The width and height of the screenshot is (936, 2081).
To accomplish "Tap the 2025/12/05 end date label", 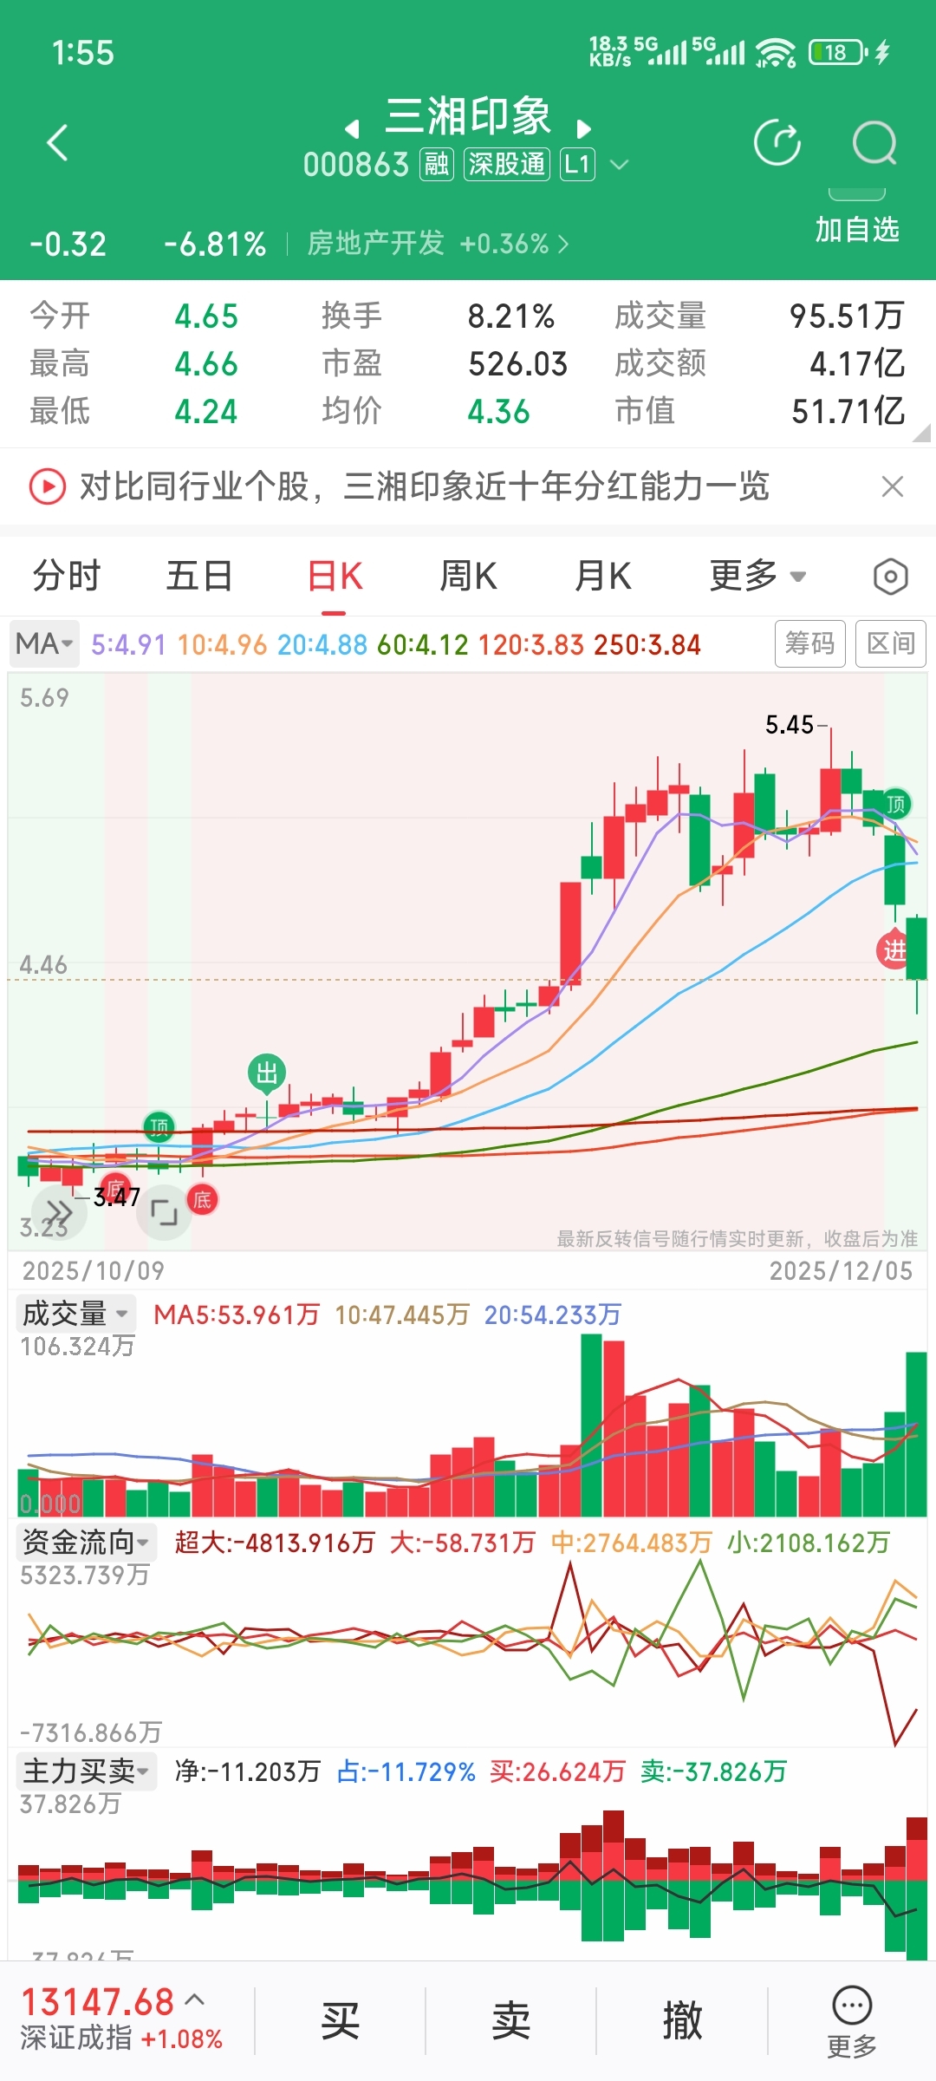I will [x=841, y=1271].
